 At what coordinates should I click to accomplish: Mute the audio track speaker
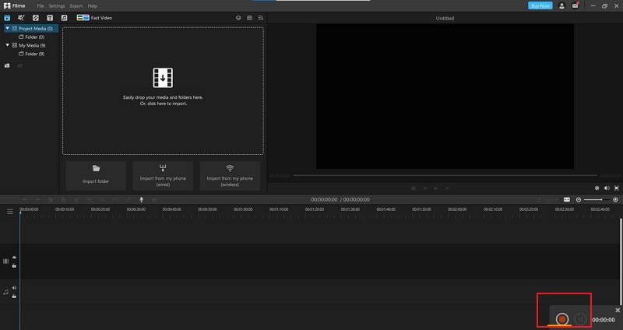pos(14,288)
